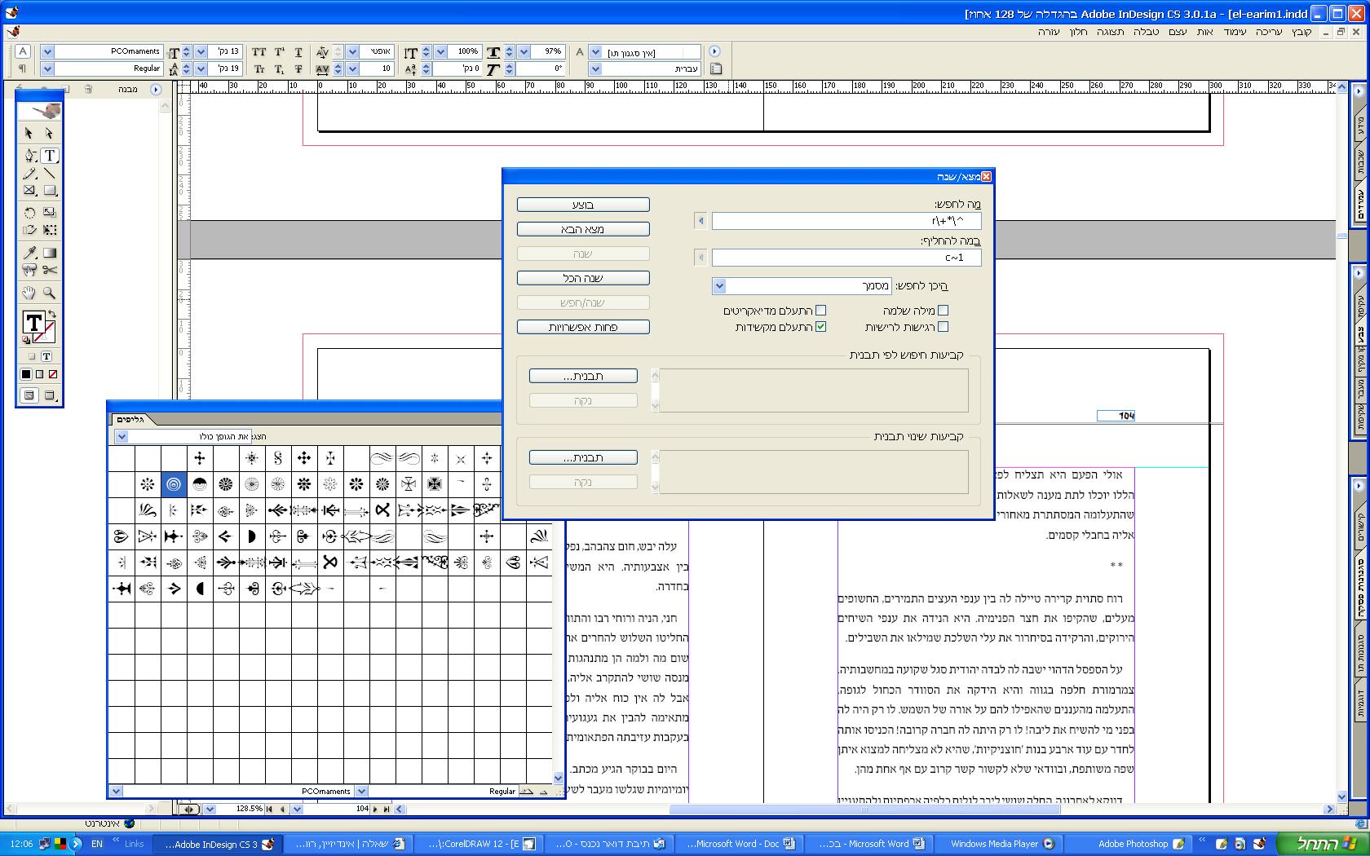Choose the Eyedropper tool
Screen dimensions: 1370x856
tap(29, 253)
